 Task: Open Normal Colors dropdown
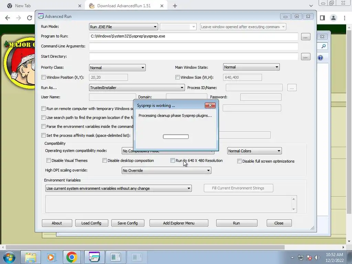pos(254,151)
